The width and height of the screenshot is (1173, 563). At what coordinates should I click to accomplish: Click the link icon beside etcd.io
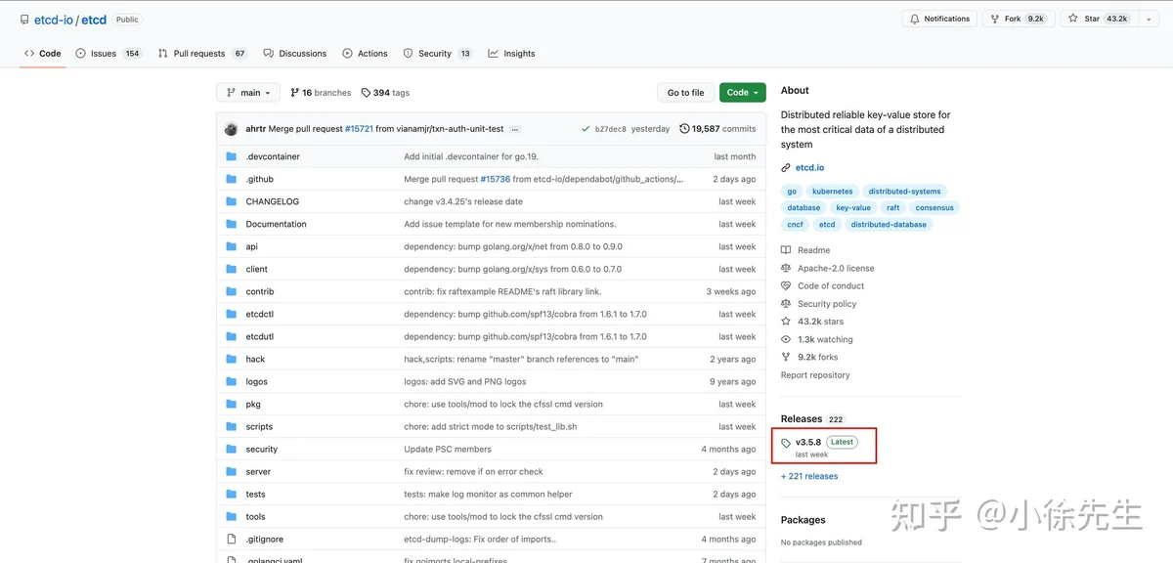pyautogui.click(x=786, y=168)
